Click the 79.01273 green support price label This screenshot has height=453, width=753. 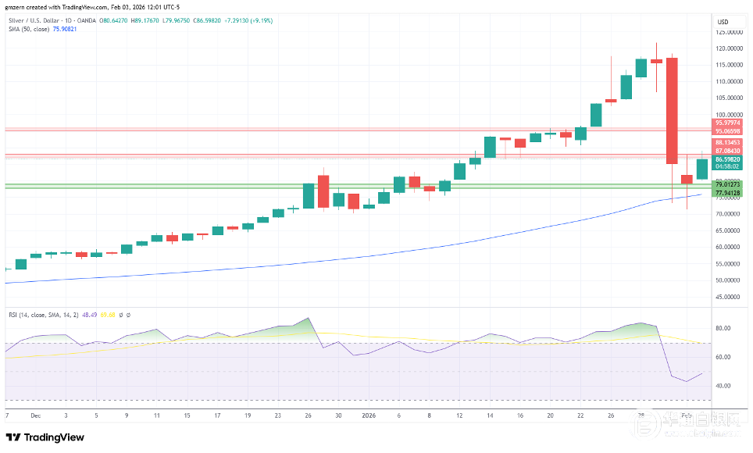point(727,184)
